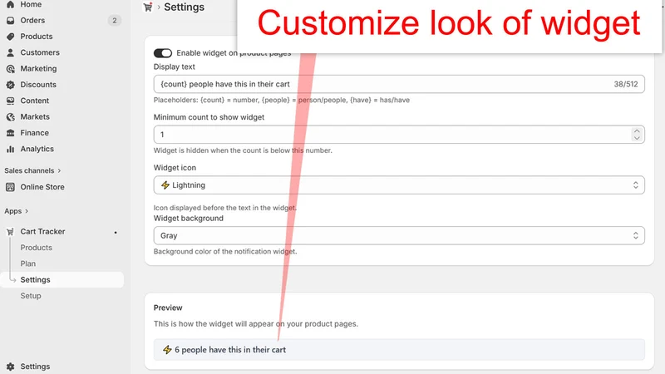Viewport: 665px width, 374px height.
Task: Open Finance in the sidebar
Action: 34,133
